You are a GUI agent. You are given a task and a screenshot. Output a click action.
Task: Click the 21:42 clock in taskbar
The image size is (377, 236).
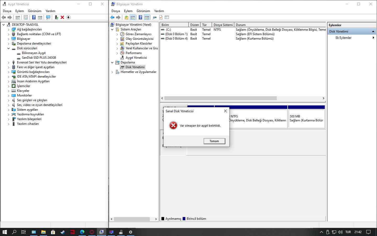358,232
